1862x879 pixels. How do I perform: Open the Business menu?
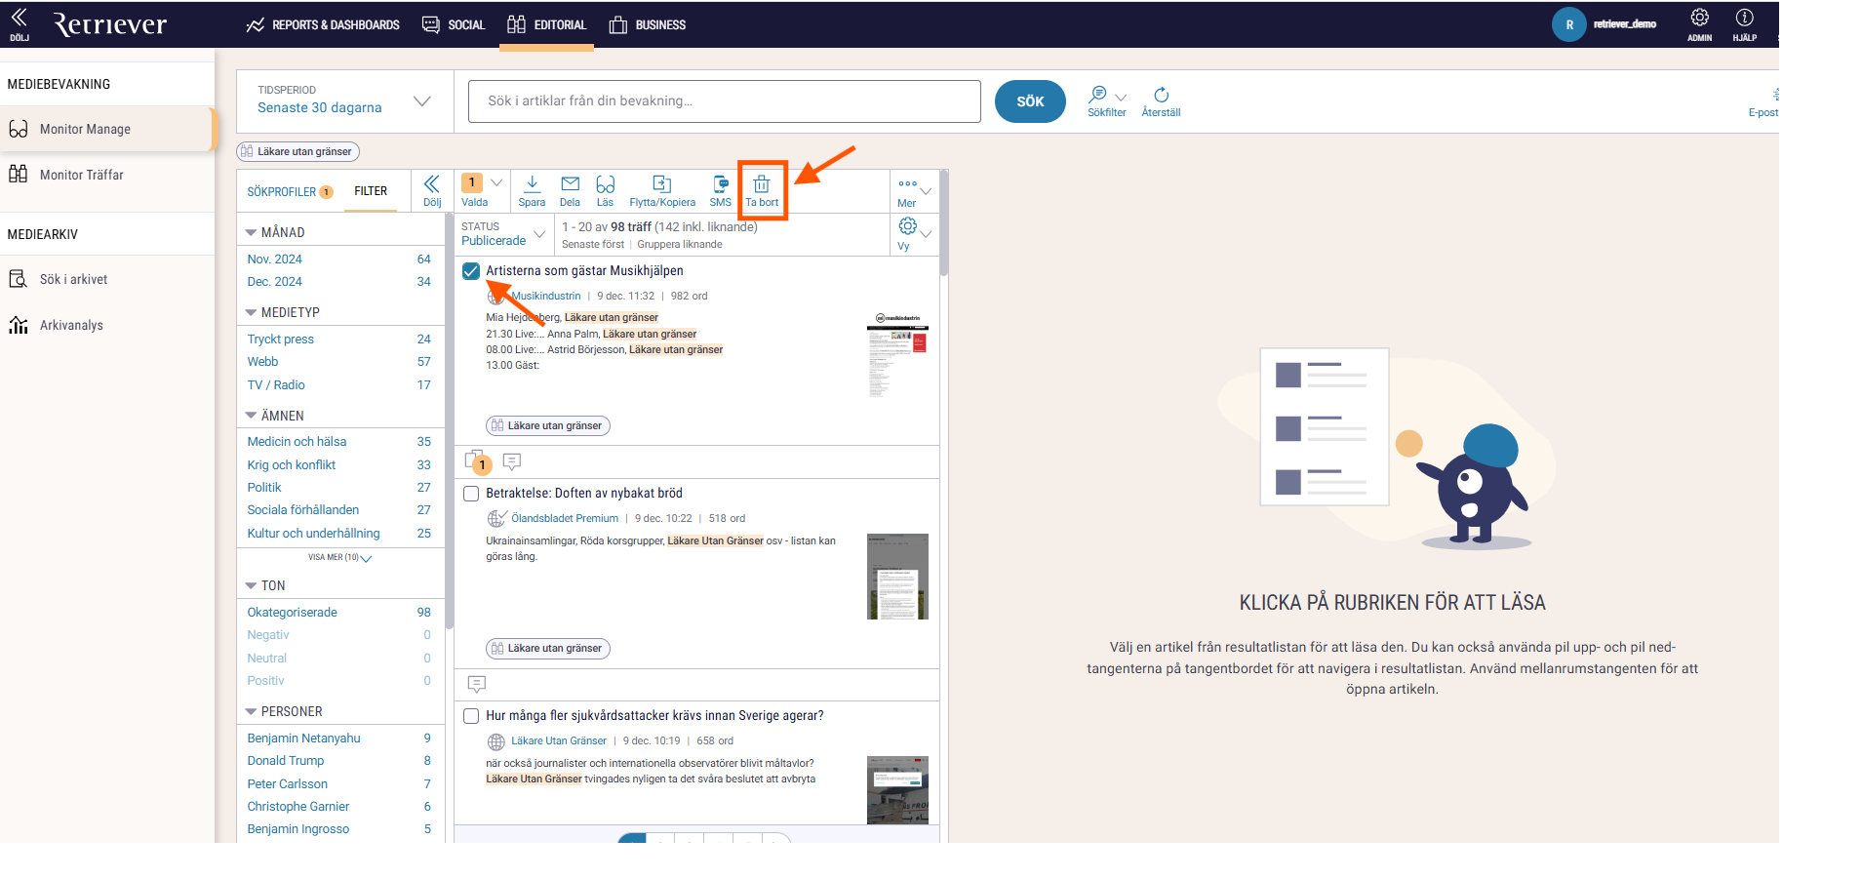648,24
